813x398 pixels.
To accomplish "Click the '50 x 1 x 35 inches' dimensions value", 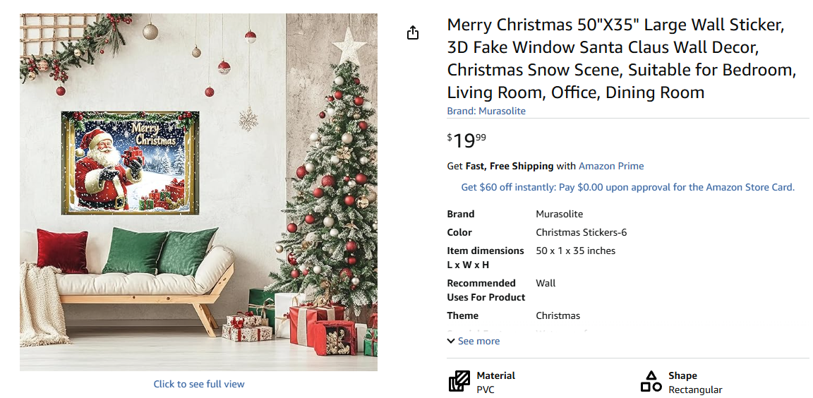I will coord(575,251).
